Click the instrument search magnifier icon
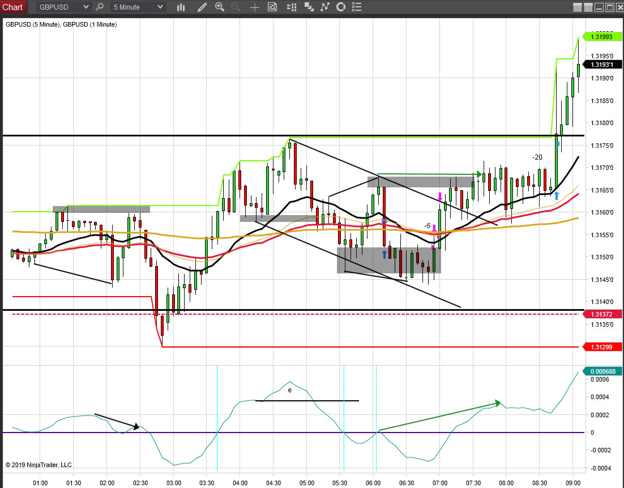This screenshot has height=488, width=624. pyautogui.click(x=100, y=7)
